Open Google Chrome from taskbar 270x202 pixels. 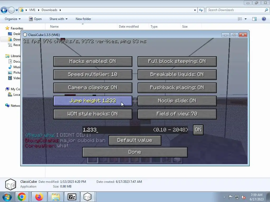(x=22, y=197)
